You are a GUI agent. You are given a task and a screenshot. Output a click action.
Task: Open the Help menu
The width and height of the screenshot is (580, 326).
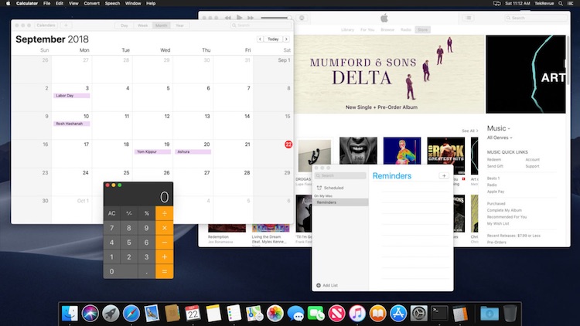[x=151, y=3]
